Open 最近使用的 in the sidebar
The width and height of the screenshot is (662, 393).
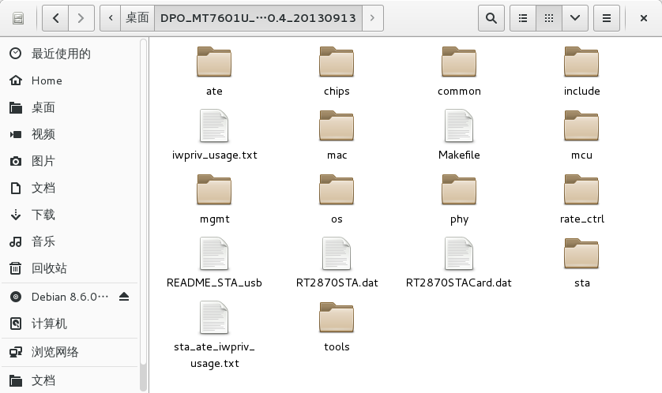70,54
